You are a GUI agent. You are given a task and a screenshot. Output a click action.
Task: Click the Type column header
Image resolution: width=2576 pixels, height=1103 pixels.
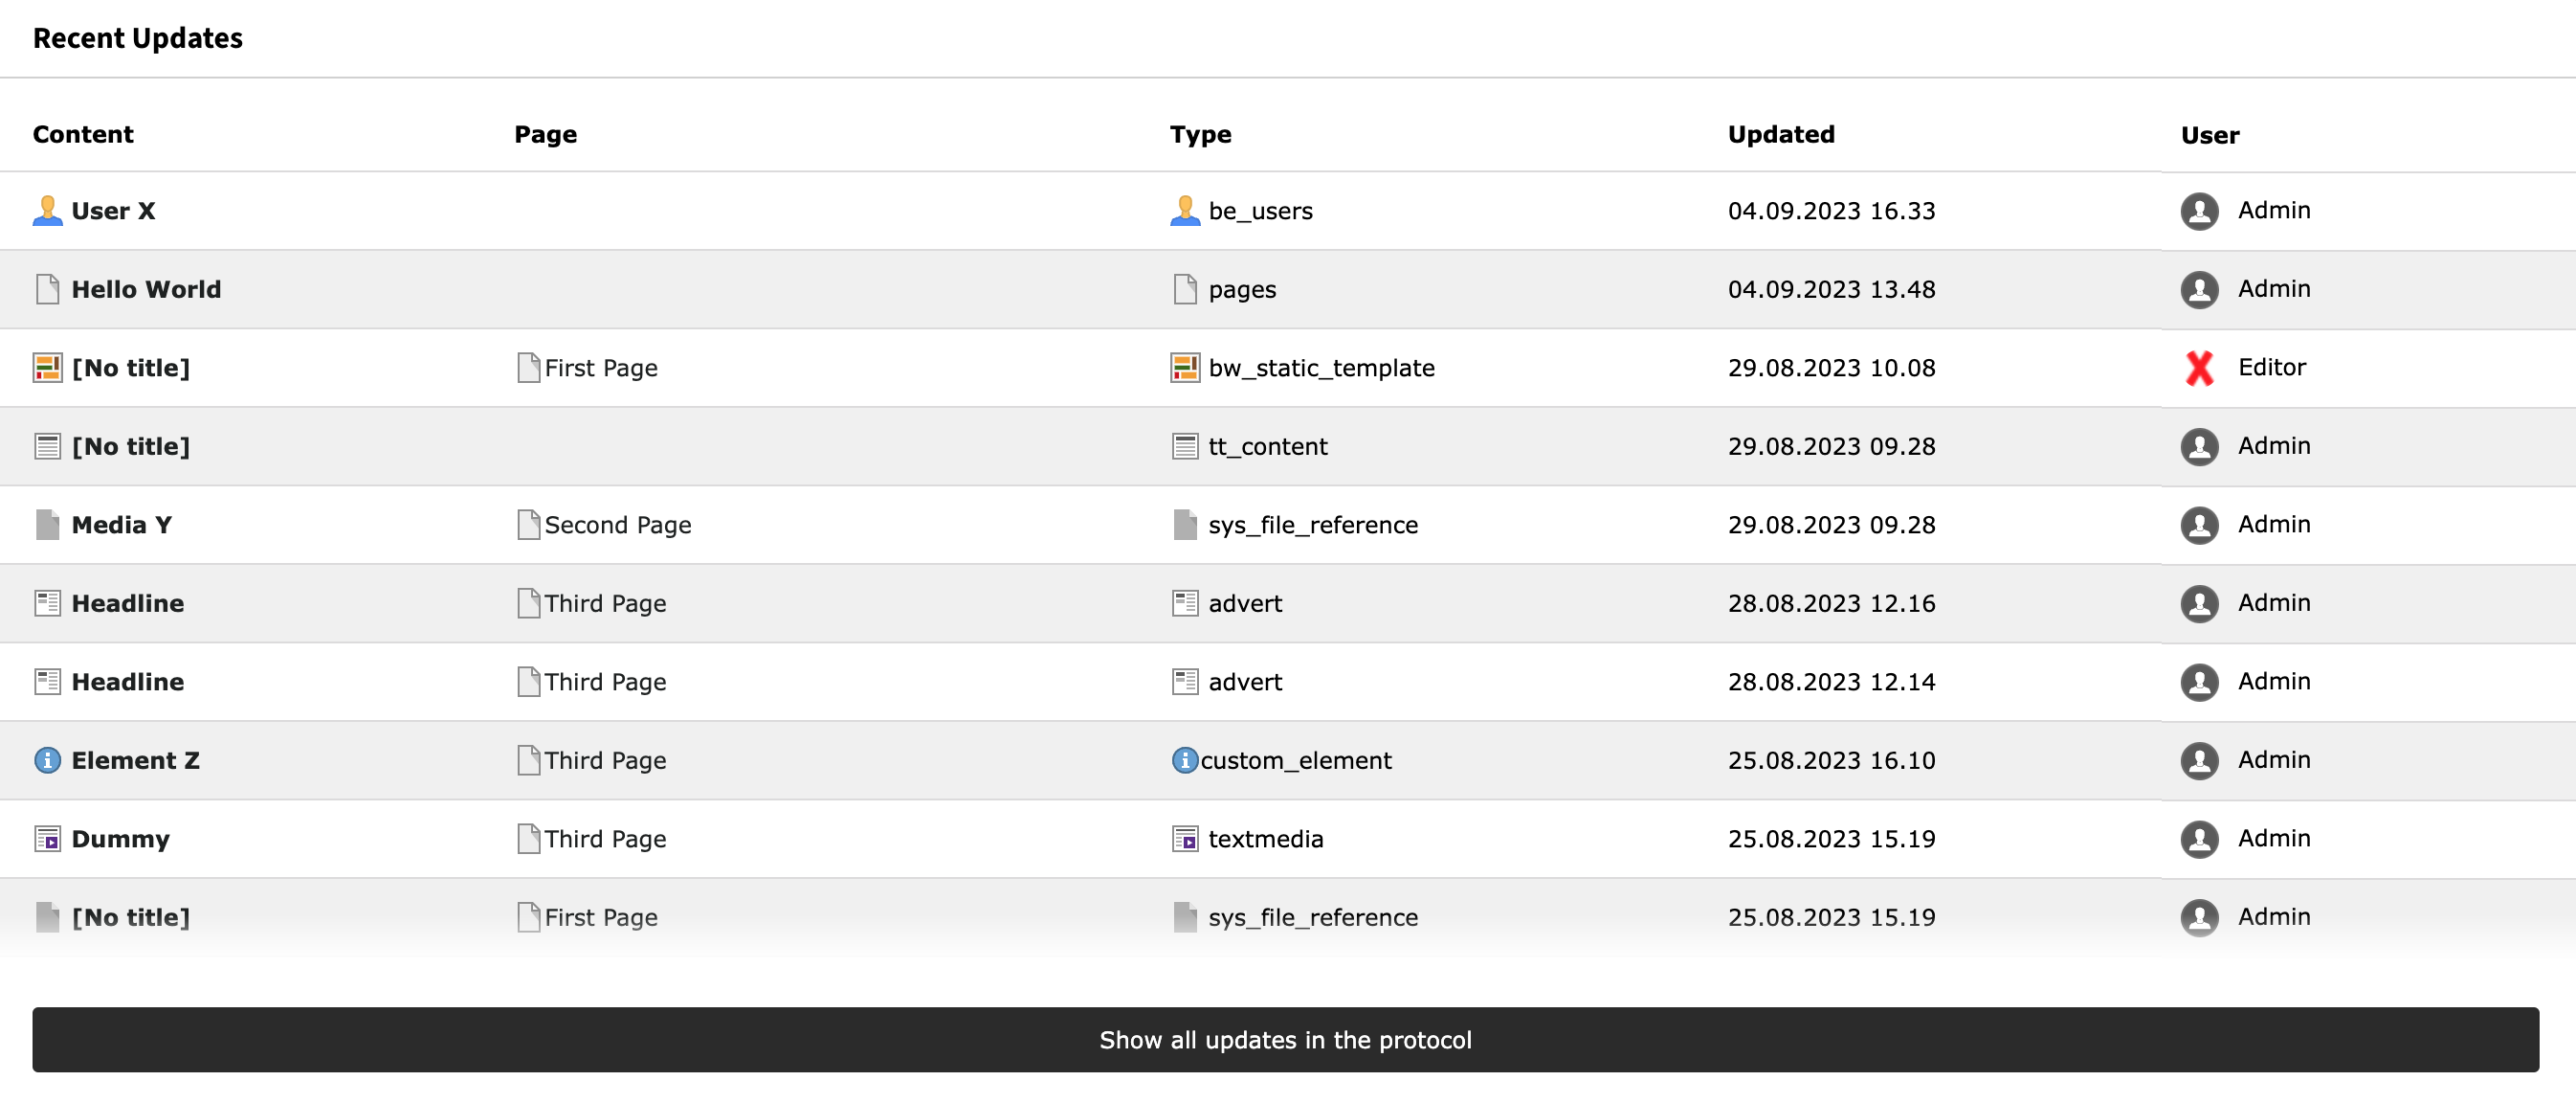point(1200,134)
